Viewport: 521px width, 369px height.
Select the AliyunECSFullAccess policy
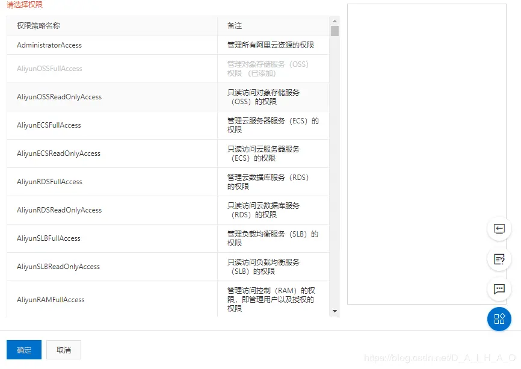pyautogui.click(x=49, y=125)
